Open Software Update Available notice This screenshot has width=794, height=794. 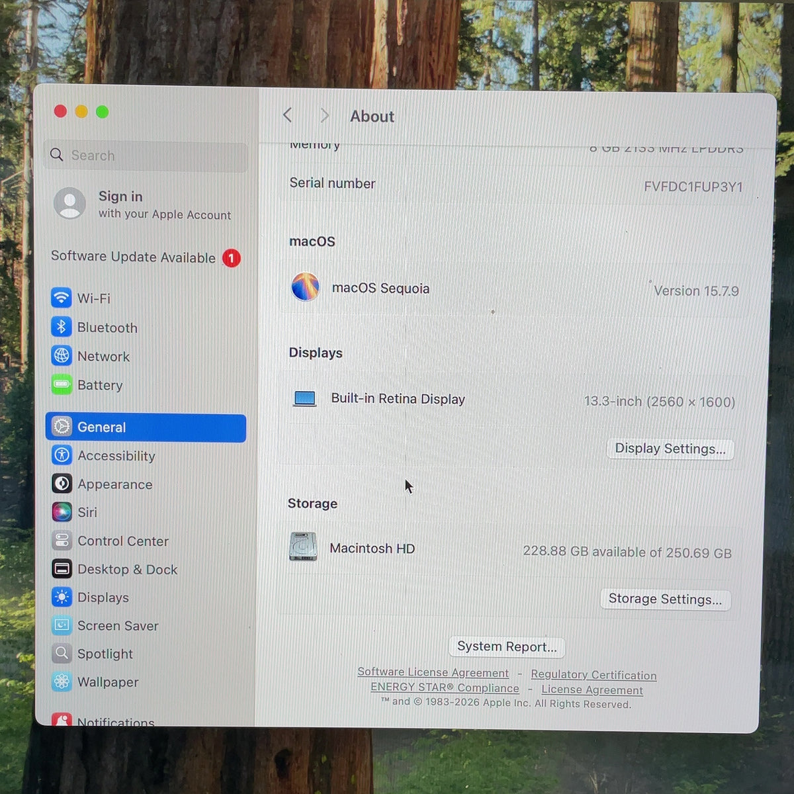coord(146,257)
